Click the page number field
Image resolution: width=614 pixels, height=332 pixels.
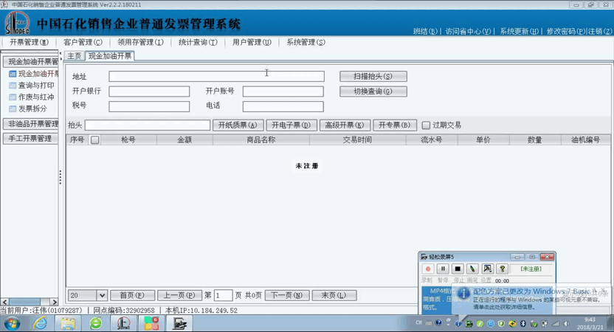click(223, 295)
